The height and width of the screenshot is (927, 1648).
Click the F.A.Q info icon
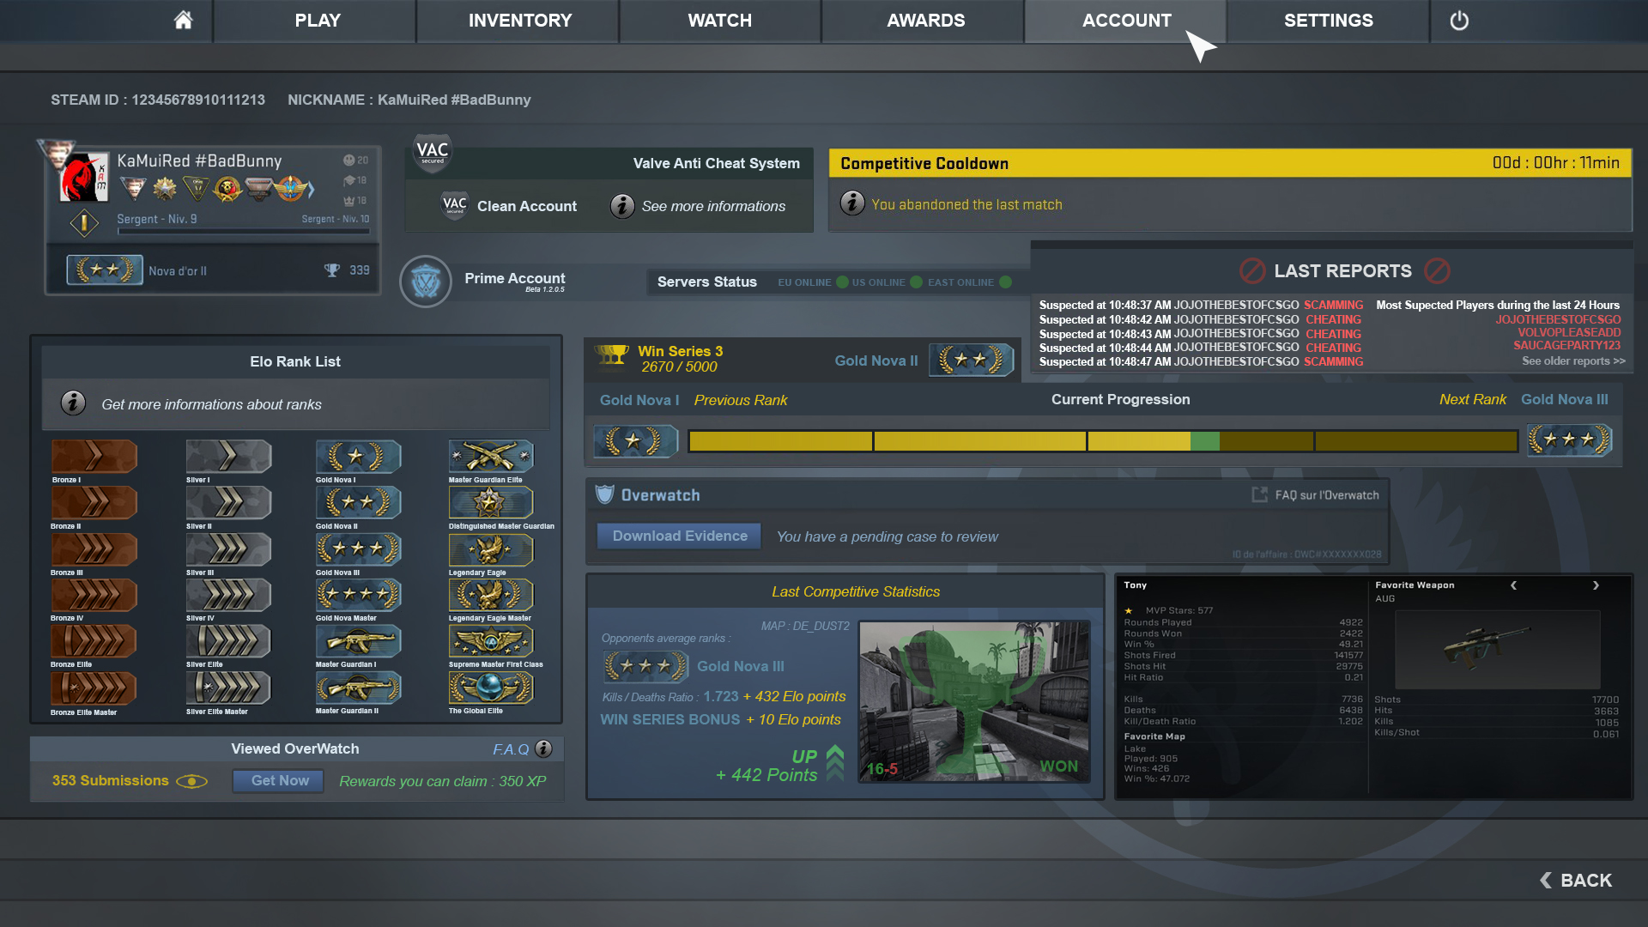[x=544, y=748]
